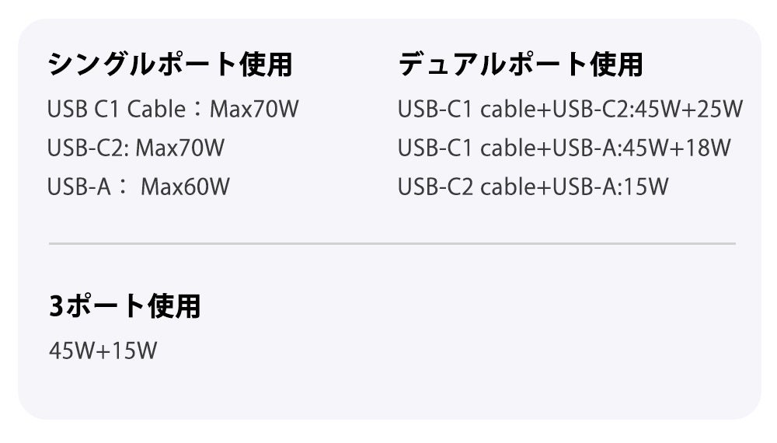This screenshot has height=443, width=777.
Task: Select the Max60W value
Action: pos(185,187)
